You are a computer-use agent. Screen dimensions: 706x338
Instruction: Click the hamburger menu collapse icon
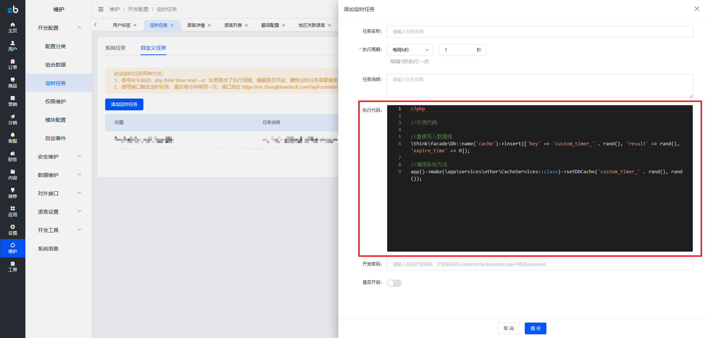click(101, 9)
